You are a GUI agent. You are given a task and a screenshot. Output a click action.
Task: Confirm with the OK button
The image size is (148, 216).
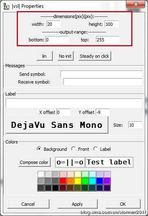point(123,204)
